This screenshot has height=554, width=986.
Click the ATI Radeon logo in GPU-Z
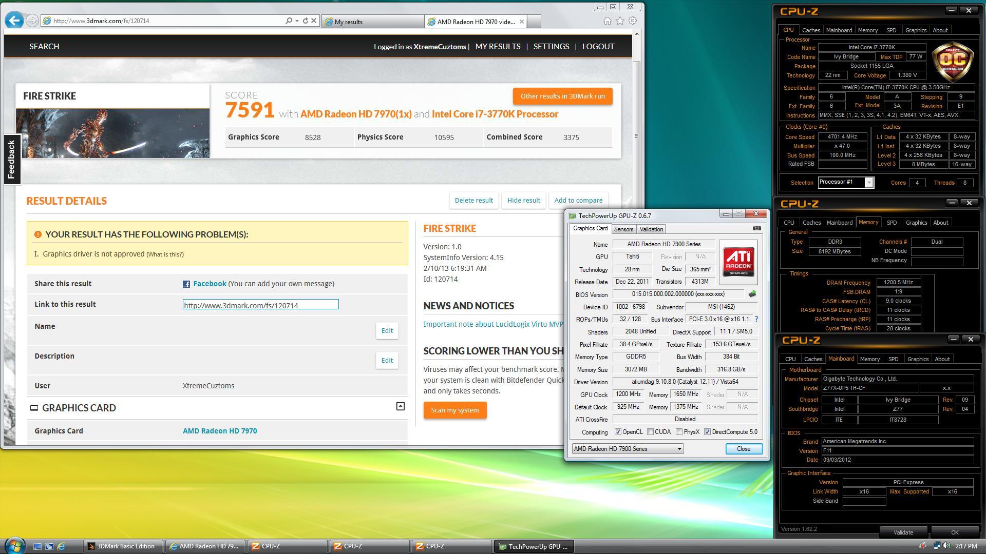[x=738, y=262]
